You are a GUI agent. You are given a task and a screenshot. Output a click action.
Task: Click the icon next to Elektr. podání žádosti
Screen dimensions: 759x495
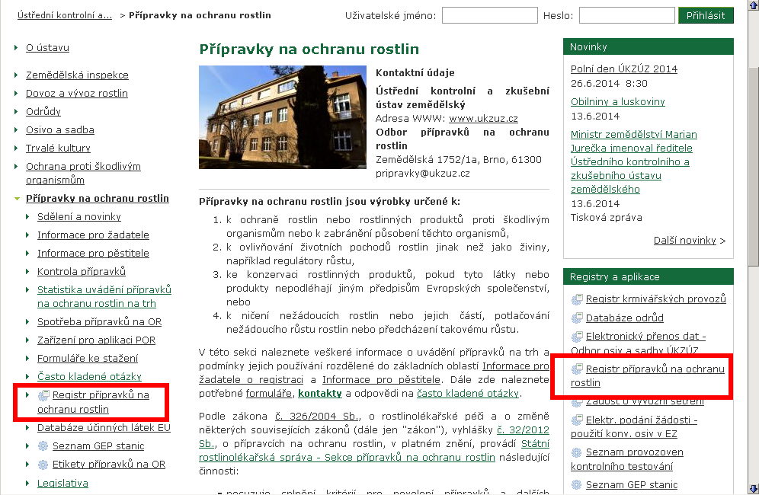tap(577, 420)
